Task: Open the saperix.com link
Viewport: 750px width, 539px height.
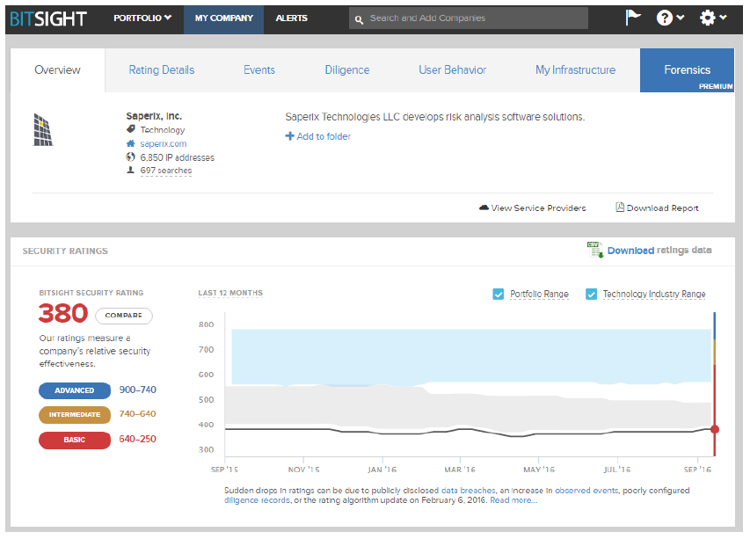Action: (x=164, y=143)
